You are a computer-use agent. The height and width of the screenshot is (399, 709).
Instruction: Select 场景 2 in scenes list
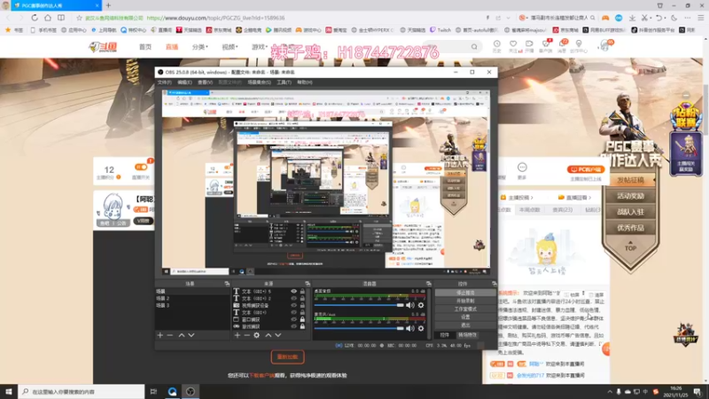click(192, 299)
